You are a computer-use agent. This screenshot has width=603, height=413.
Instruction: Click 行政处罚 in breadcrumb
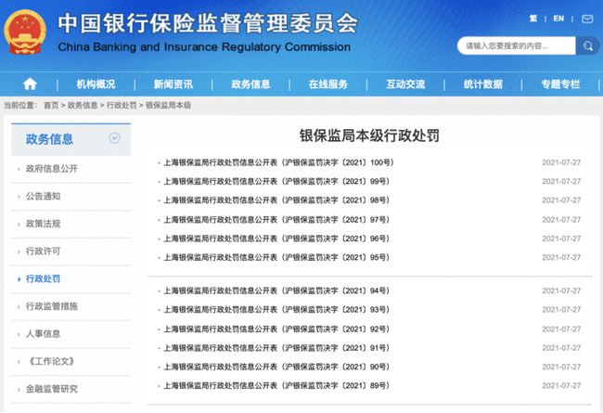pyautogui.click(x=122, y=106)
